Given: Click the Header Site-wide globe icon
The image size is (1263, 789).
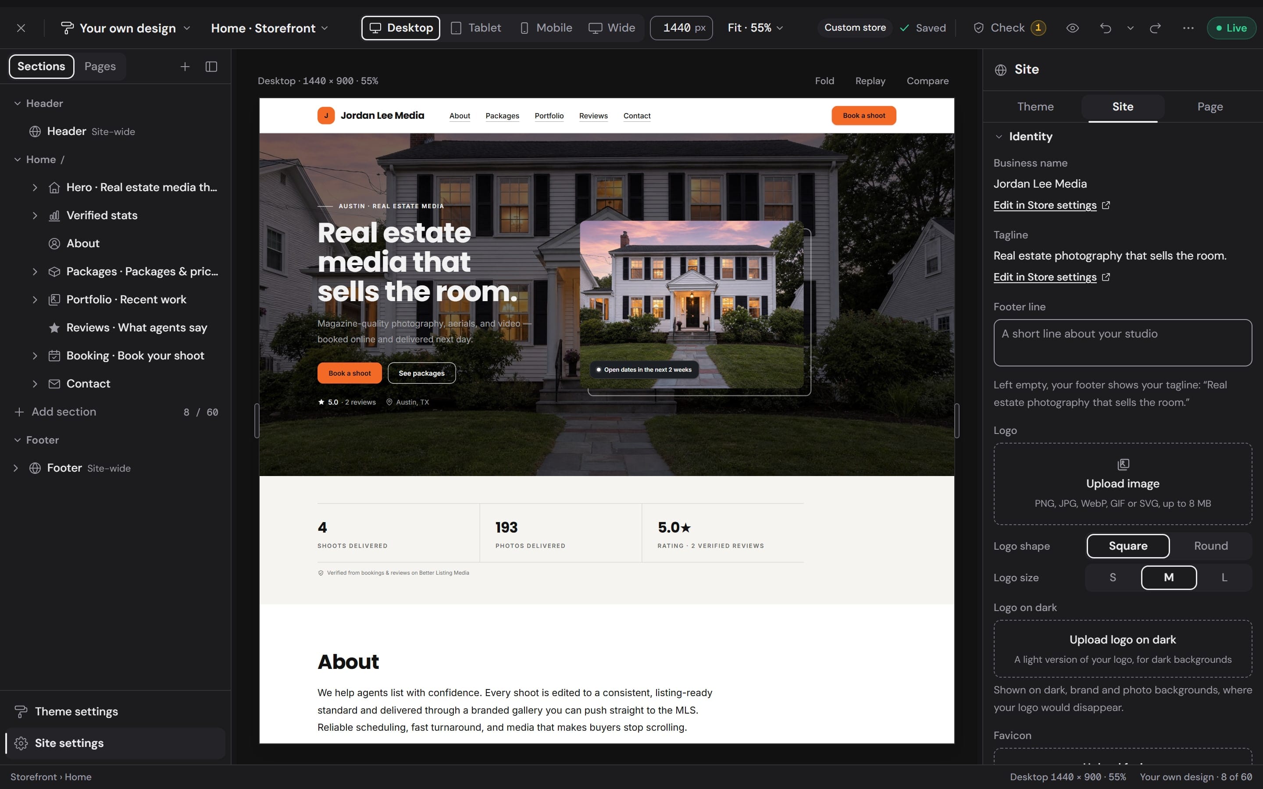Looking at the screenshot, I should (x=35, y=131).
